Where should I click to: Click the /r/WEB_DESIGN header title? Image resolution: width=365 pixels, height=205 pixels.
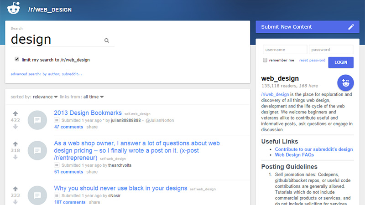(50, 10)
